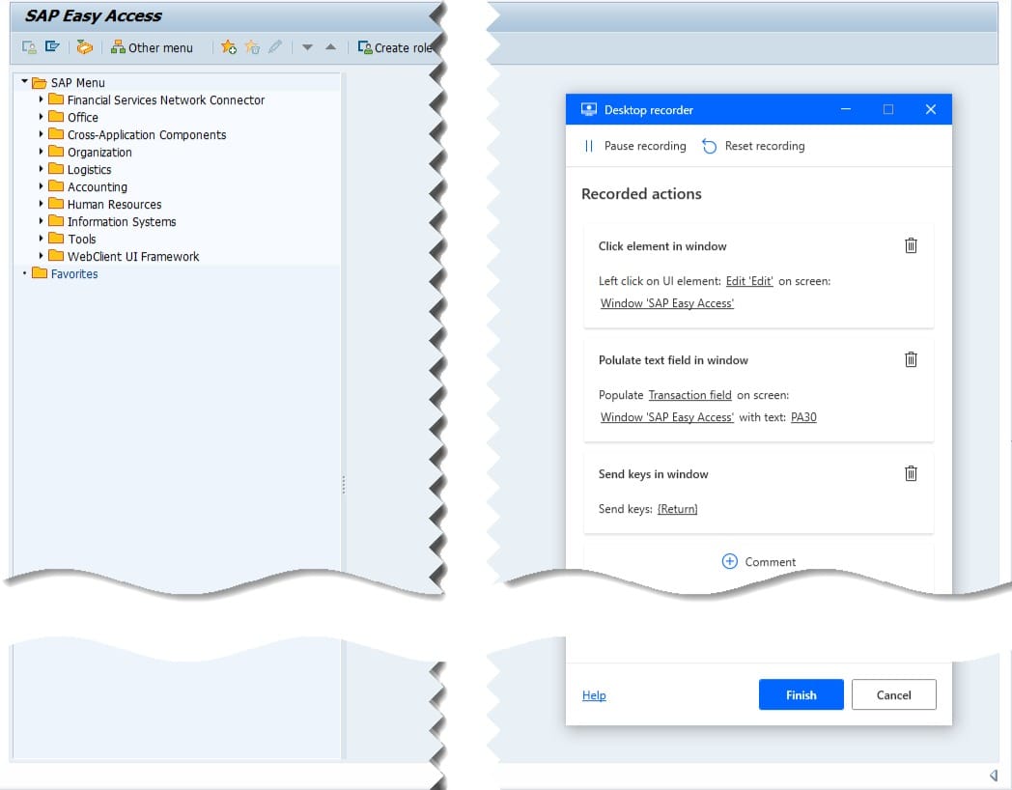Viewport: 1012px width, 790px height.
Task: Delete the populate text field action
Action: (x=910, y=359)
